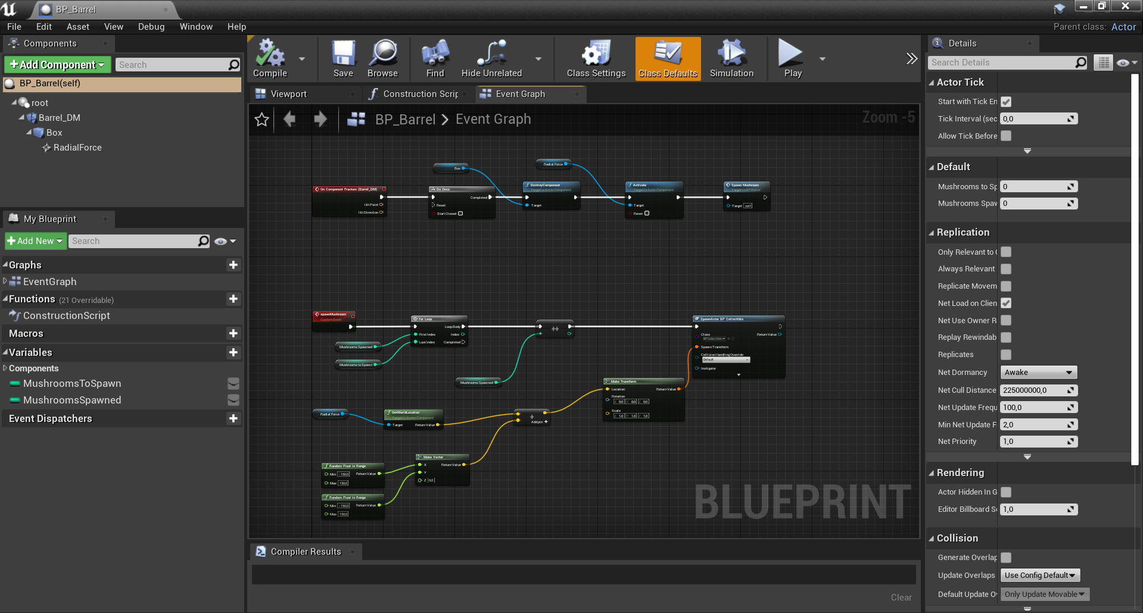The height and width of the screenshot is (613, 1143).
Task: Add a new event dispatcher plus icon
Action: [233, 418]
